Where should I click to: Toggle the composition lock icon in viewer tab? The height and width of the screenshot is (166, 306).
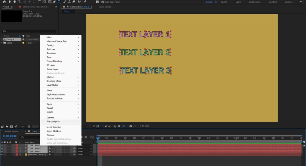[x=68, y=7]
